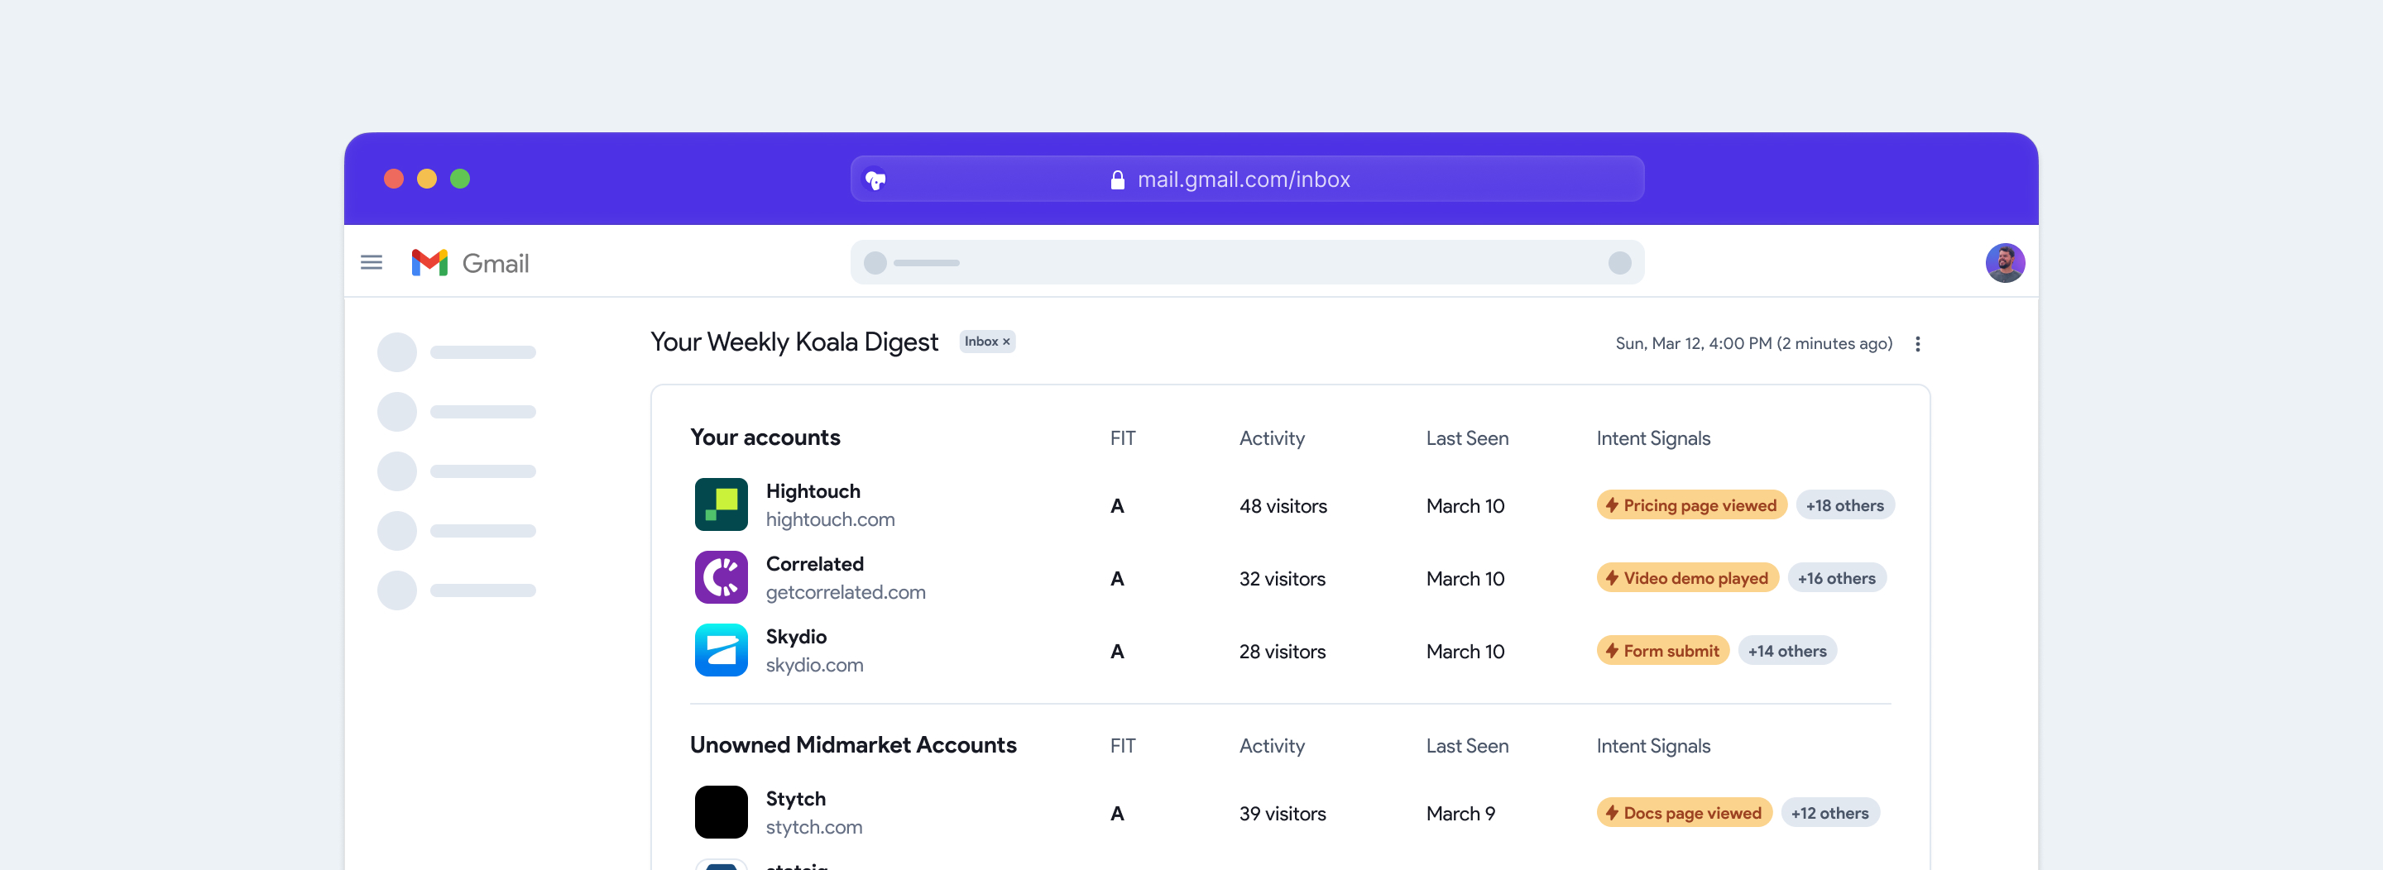Screen dimensions: 2383x870
Task: Expand the +18 others intent signals
Action: (x=1844, y=506)
